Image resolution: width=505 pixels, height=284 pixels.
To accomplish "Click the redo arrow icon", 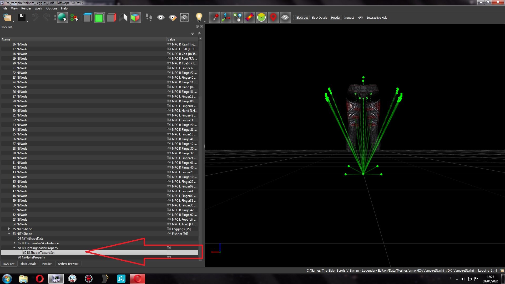I will (46, 18).
